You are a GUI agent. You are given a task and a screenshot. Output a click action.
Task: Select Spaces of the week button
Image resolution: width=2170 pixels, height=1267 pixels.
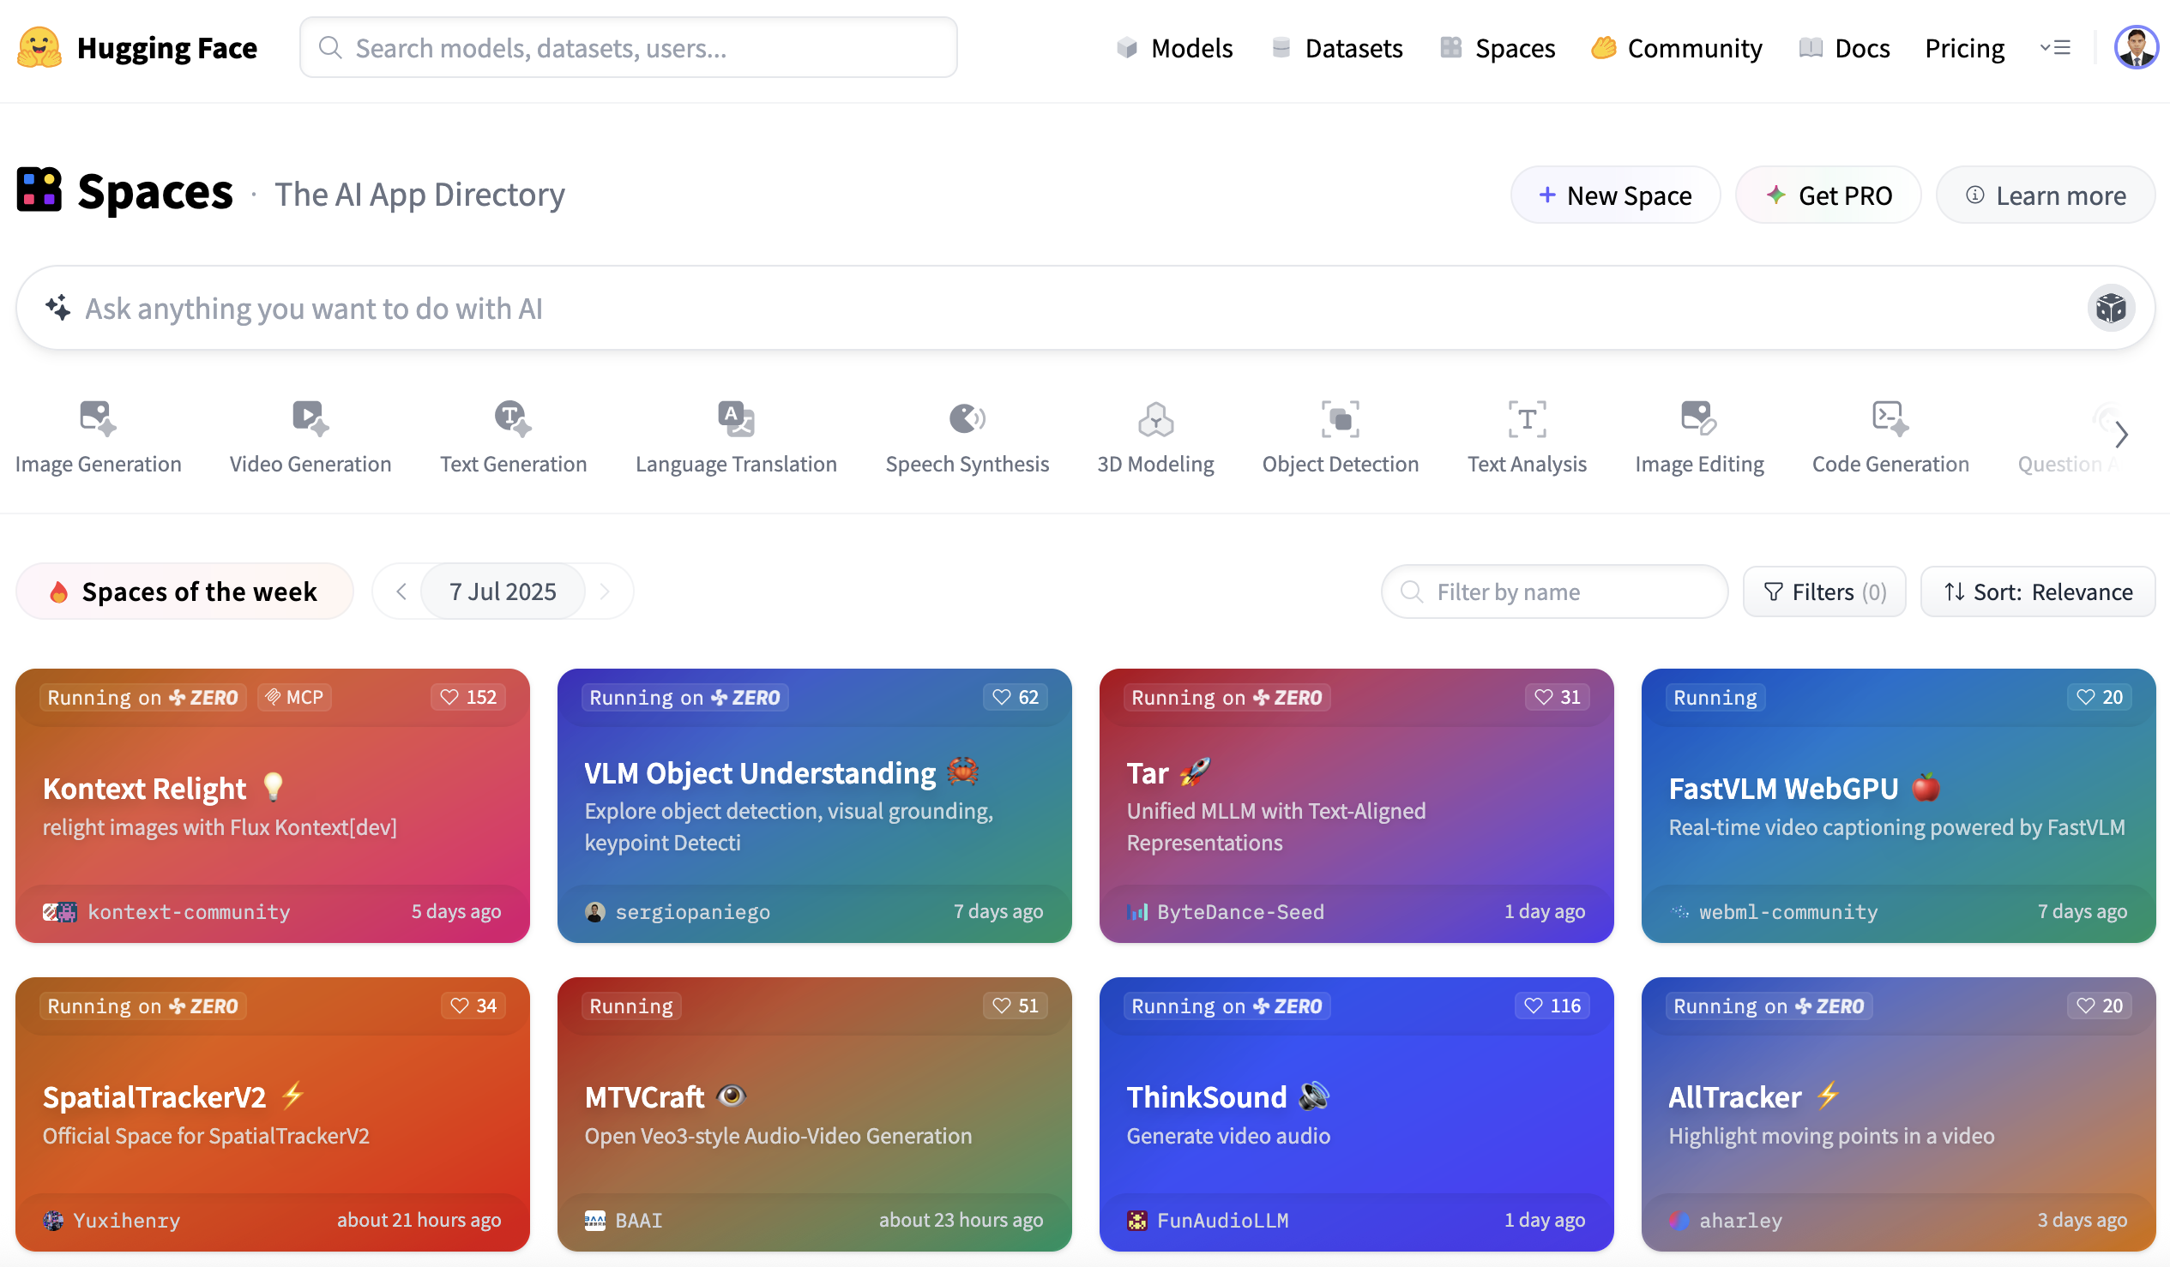(x=184, y=592)
